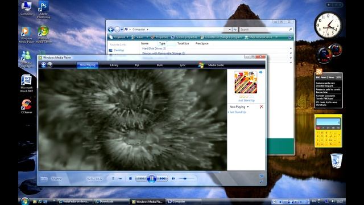Click the Properties toolbar button
Image resolution: width=364 pixels, height=205 pixels.
pos(159,37)
